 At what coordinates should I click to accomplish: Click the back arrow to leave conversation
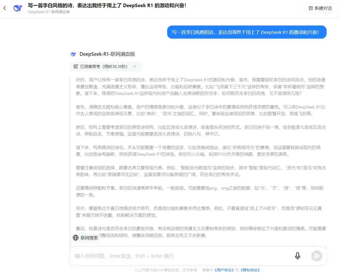[5, 8]
